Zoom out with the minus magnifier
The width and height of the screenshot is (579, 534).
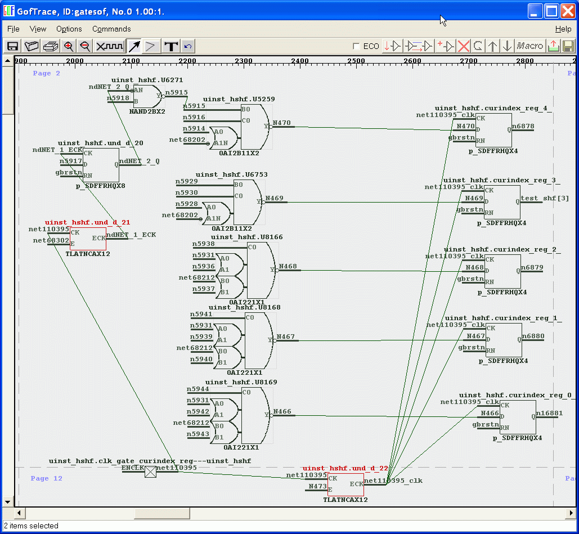85,46
